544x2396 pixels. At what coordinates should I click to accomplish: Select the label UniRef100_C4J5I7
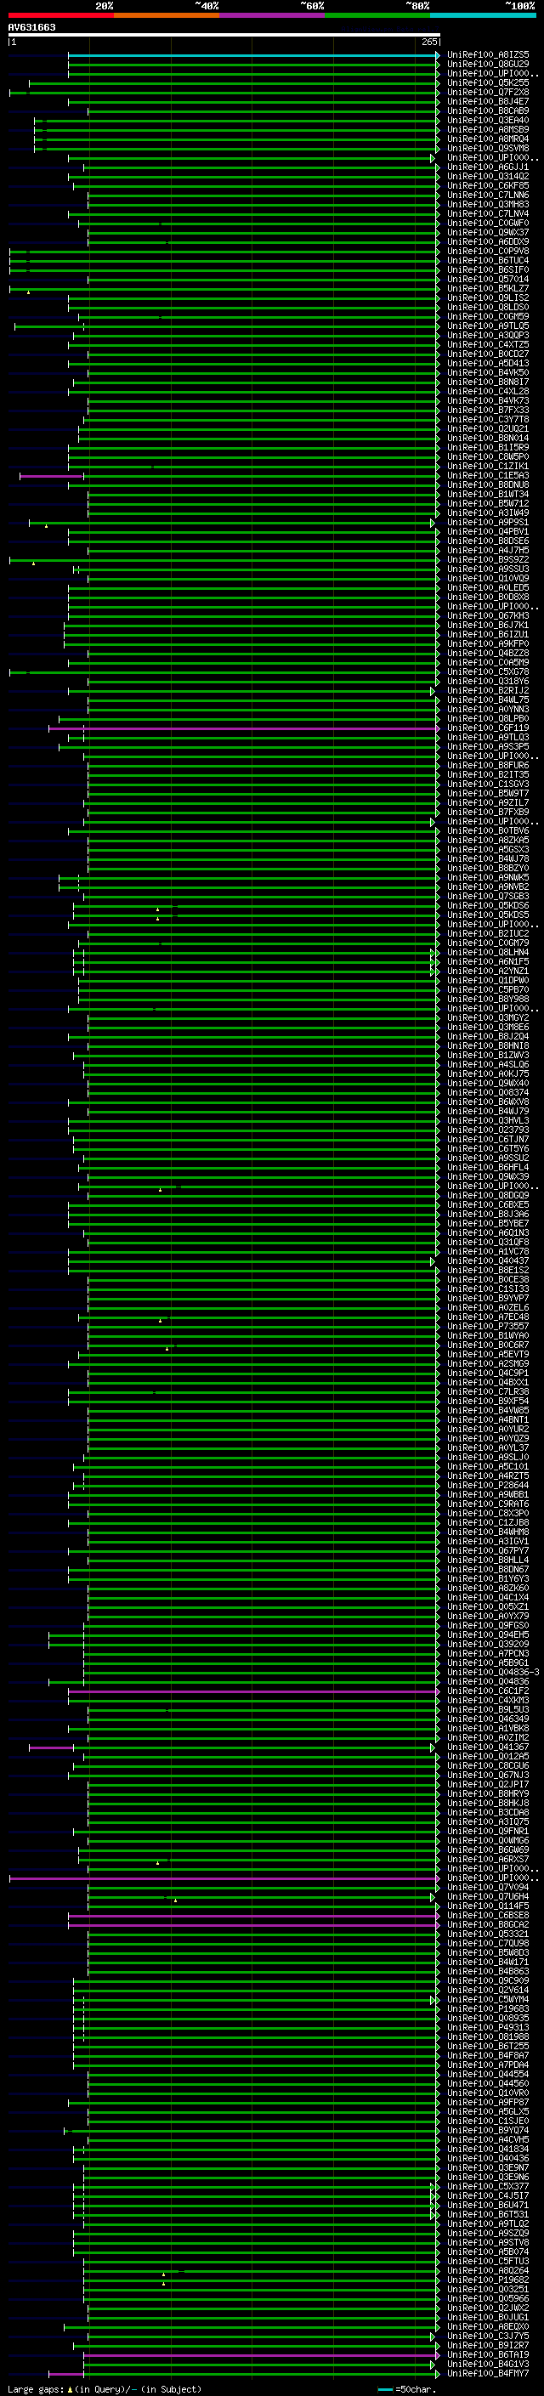tap(488, 2195)
